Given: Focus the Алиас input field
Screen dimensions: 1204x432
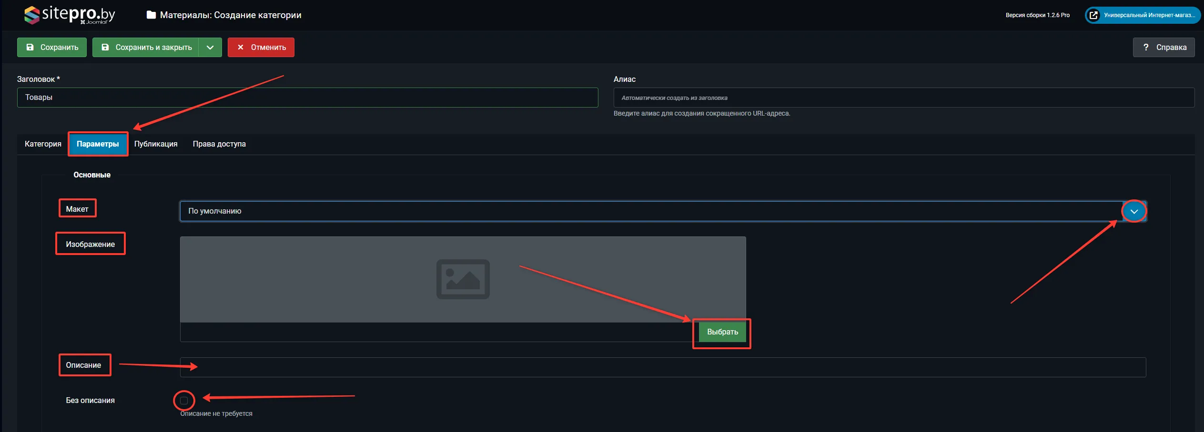Looking at the screenshot, I should coord(903,98).
